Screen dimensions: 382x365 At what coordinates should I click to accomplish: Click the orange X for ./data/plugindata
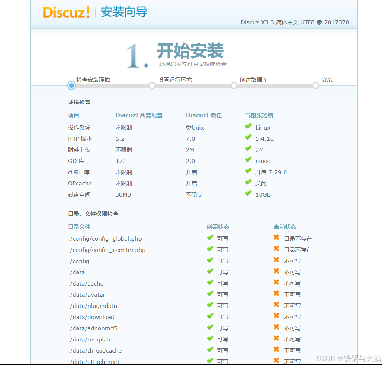276,305
